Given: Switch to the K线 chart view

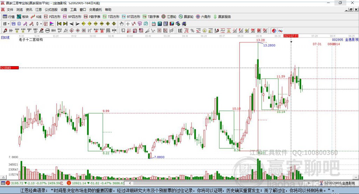Looking at the screenshot, I should (36, 17).
